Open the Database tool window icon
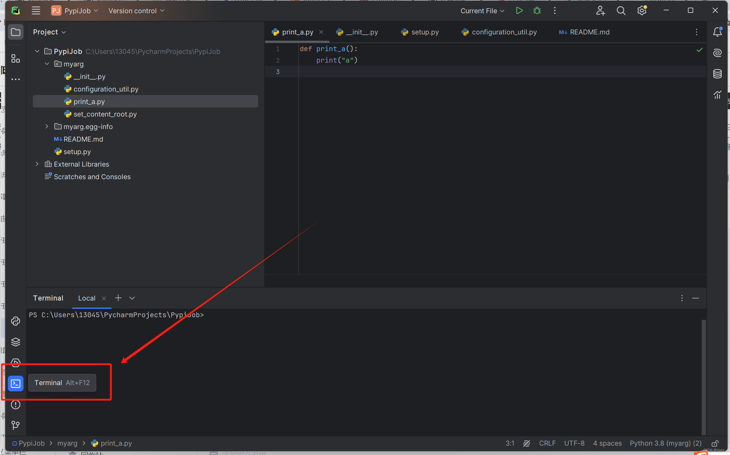This screenshot has width=730, height=455. click(x=717, y=74)
